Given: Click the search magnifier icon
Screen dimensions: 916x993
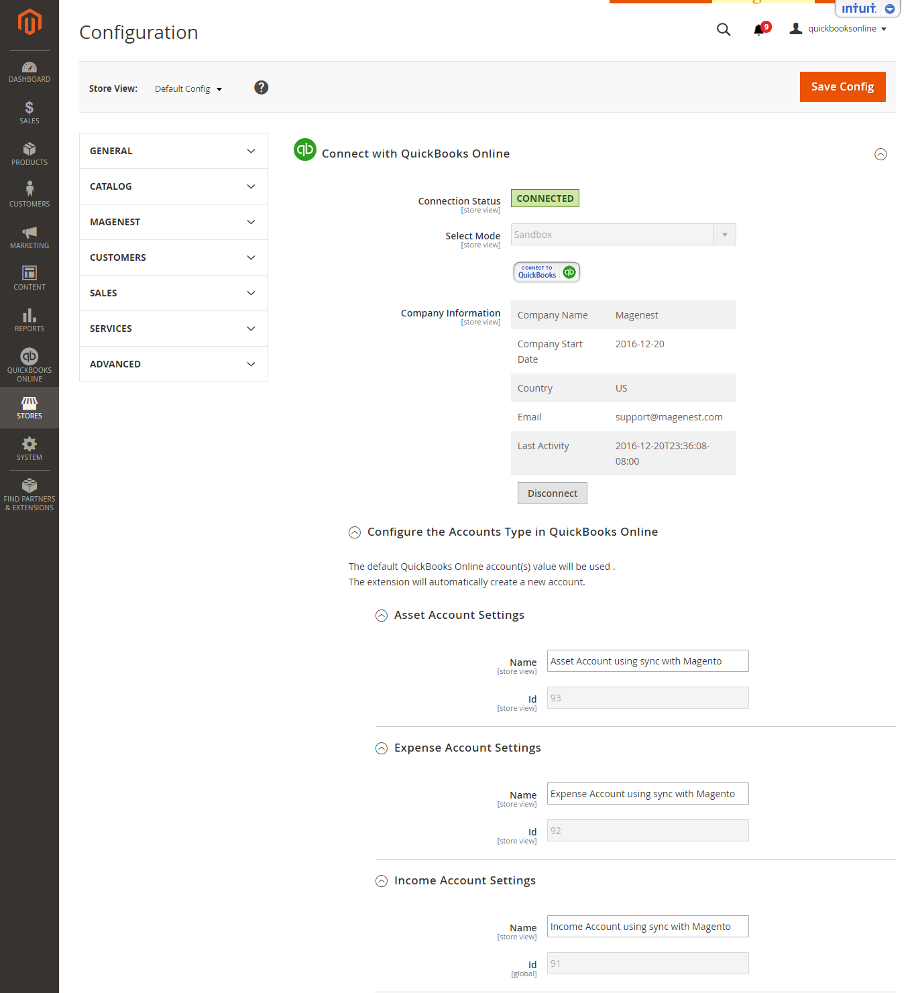Looking at the screenshot, I should pos(724,30).
